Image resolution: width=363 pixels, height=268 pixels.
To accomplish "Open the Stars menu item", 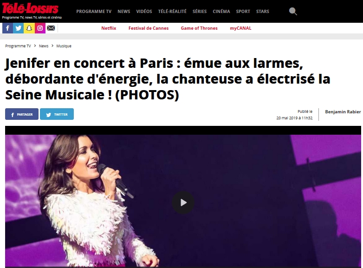I will 263,11.
